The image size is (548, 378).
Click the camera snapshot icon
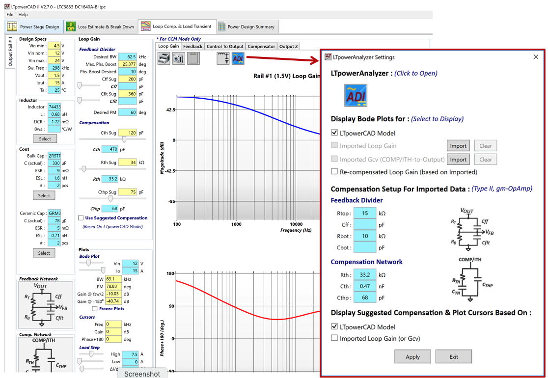tap(178, 57)
